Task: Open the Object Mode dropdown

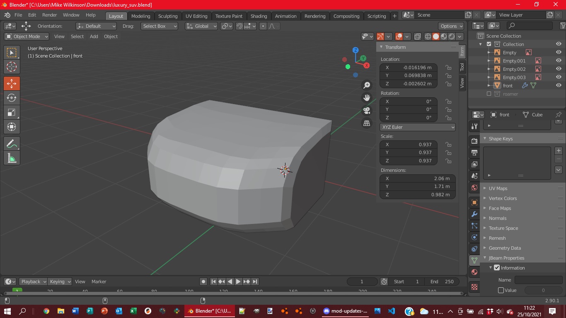Action: coord(27,36)
